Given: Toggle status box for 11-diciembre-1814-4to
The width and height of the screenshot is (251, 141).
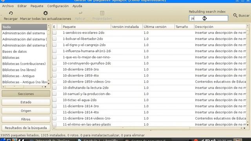Looking at the screenshot, I should point(55,112).
